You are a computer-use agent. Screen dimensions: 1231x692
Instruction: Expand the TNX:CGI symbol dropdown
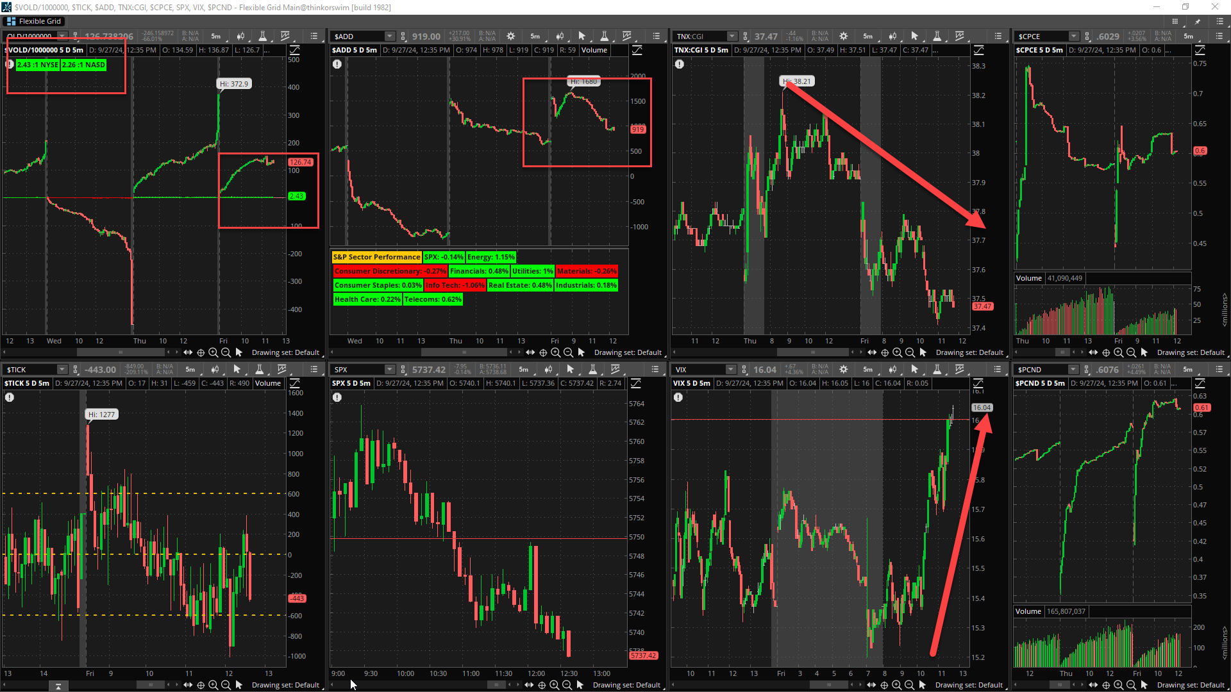click(x=732, y=37)
